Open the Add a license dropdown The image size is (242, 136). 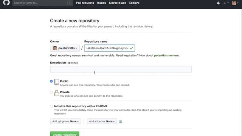[x=102, y=121]
